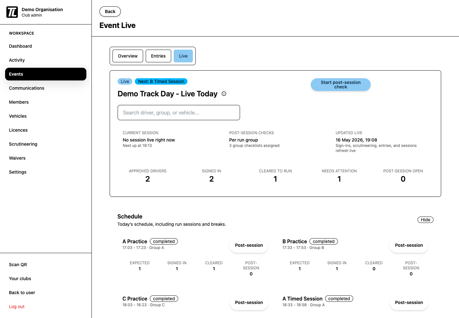Click 'No session live right now' text

pyautogui.click(x=149, y=140)
